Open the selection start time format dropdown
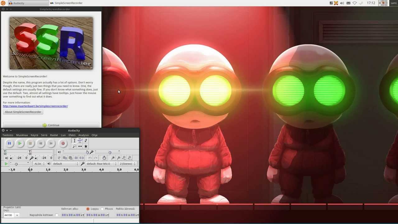The width and height of the screenshot is (398, 224). coord(83,215)
